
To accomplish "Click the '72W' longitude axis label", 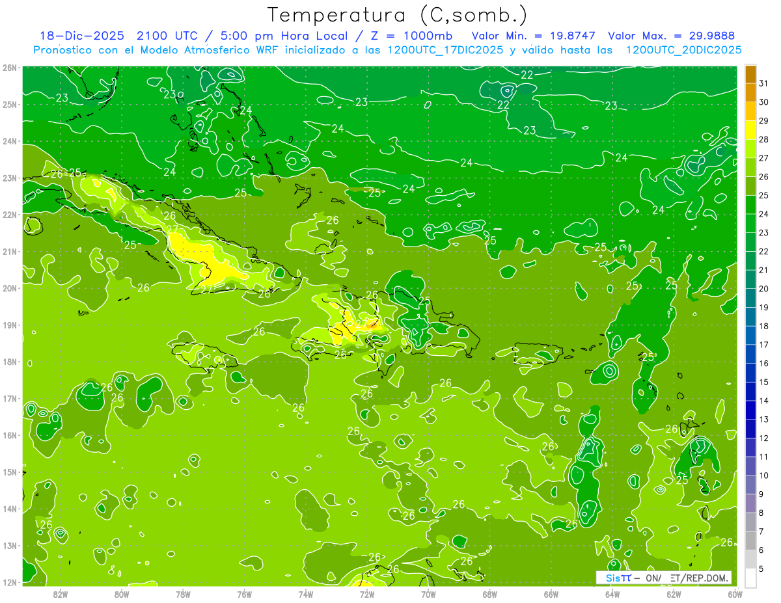I will point(367,594).
